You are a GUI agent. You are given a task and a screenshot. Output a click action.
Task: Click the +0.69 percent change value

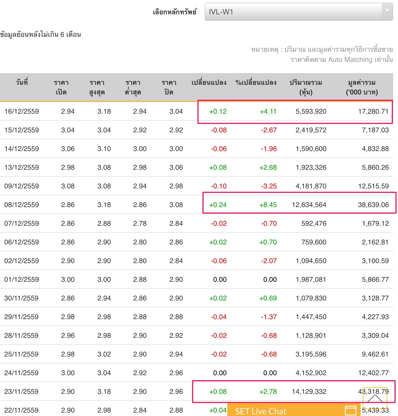click(268, 298)
